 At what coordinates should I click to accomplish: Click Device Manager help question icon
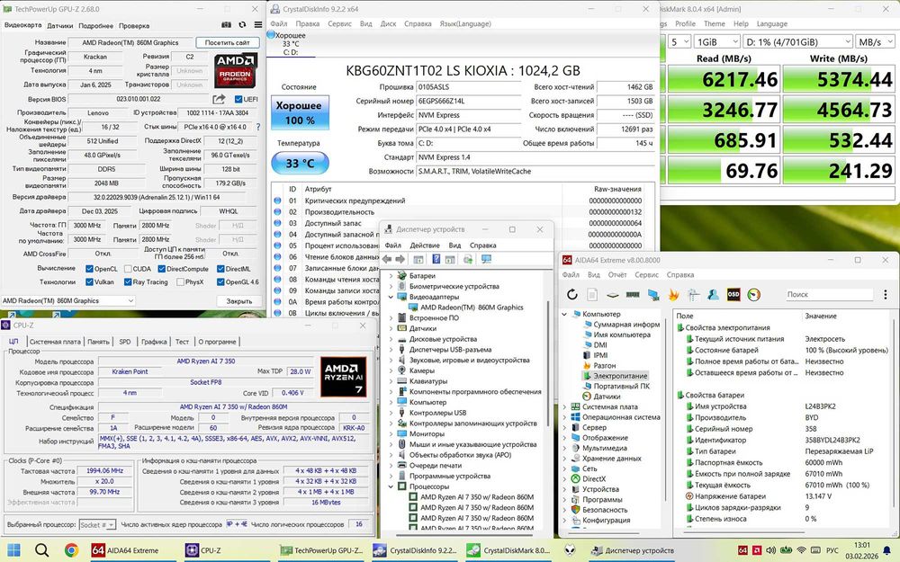pos(436,259)
